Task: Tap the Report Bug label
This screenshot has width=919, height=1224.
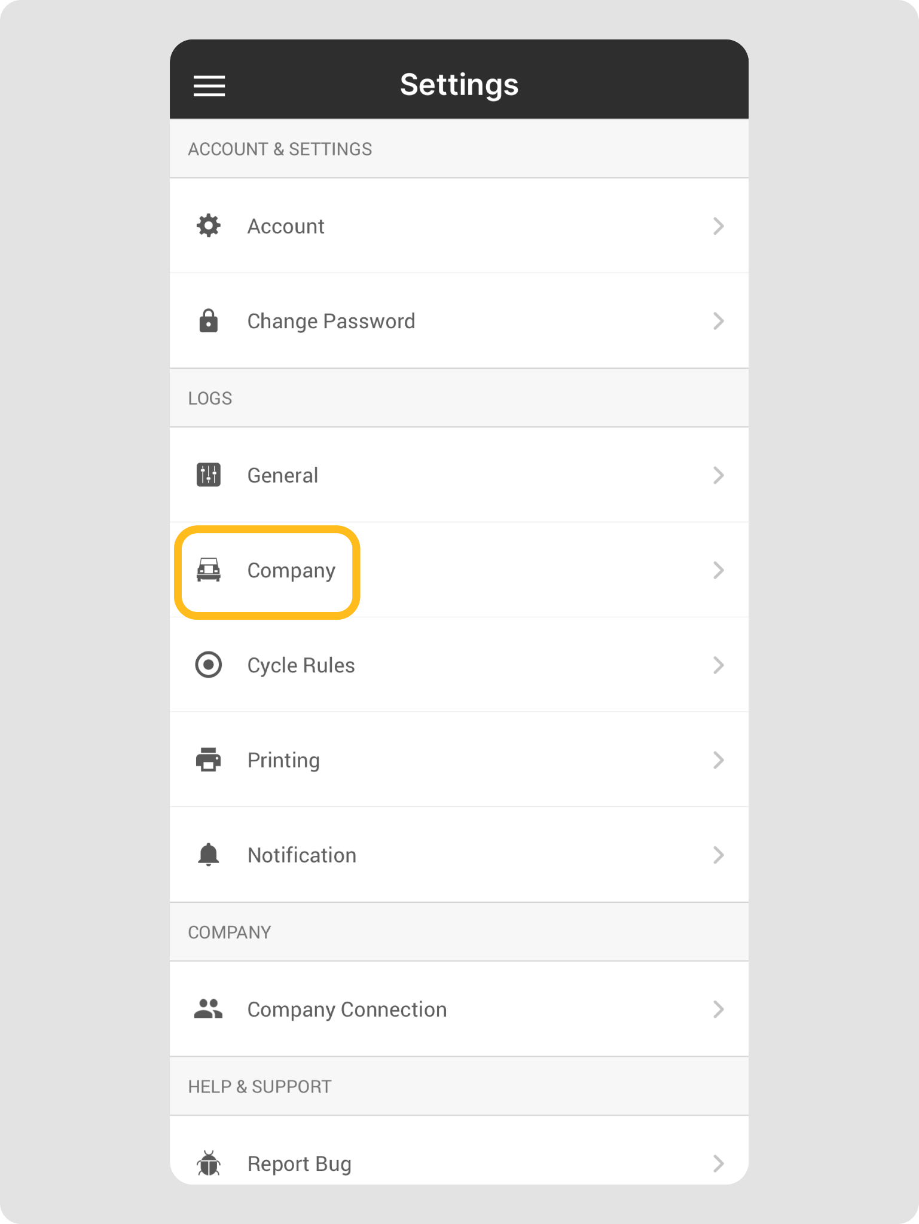Action: tap(299, 1164)
